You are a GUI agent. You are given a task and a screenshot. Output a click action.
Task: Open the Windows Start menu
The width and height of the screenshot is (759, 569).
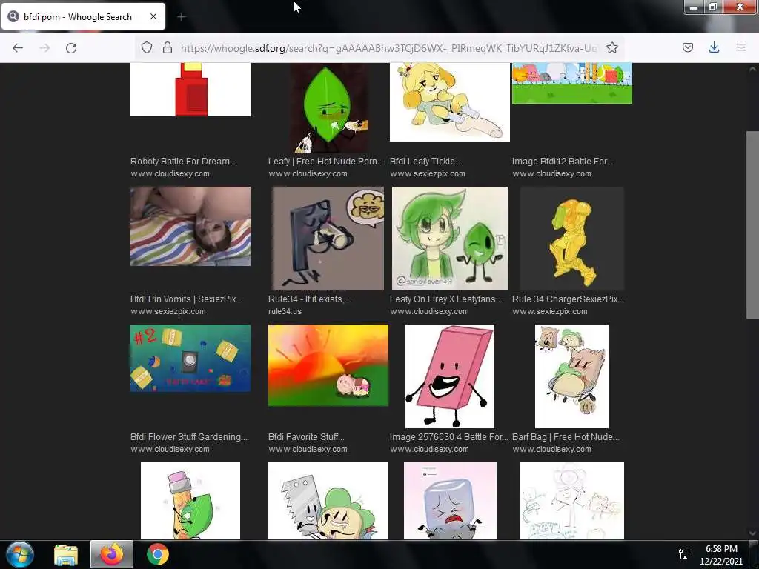point(20,554)
